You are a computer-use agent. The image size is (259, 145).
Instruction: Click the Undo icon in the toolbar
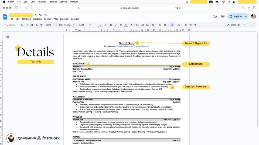point(22,25)
